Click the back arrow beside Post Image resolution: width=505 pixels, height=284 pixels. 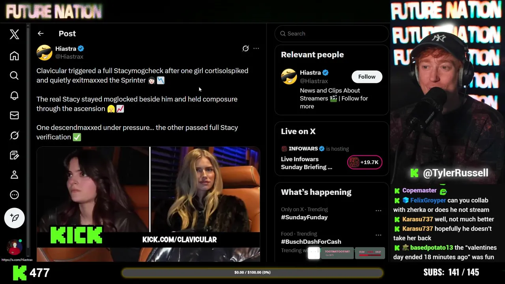coord(41,34)
